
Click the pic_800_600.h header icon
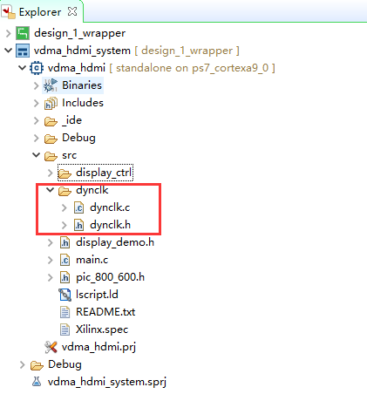click(x=65, y=277)
